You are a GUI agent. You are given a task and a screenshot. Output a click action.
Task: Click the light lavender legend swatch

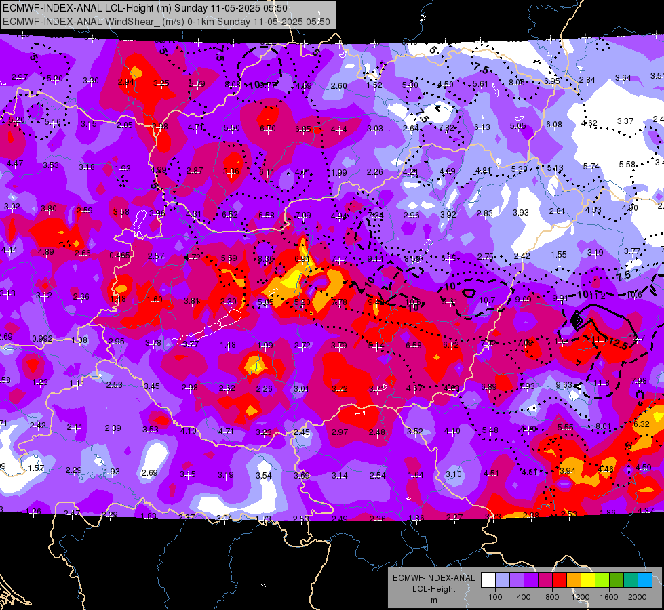(503, 579)
